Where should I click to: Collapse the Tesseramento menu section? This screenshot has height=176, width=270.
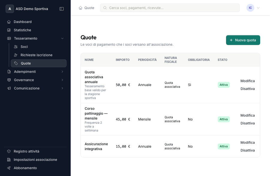(62, 38)
